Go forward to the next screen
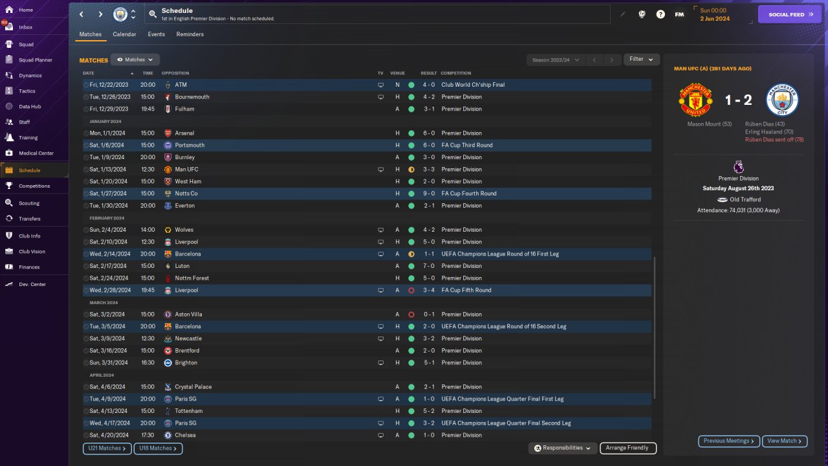Image resolution: width=828 pixels, height=466 pixels. (x=100, y=14)
